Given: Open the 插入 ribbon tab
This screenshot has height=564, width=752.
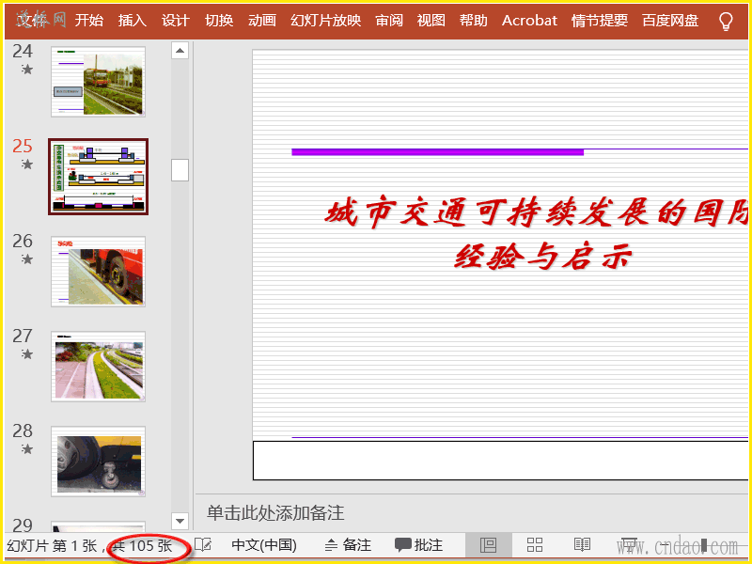Looking at the screenshot, I should (132, 21).
